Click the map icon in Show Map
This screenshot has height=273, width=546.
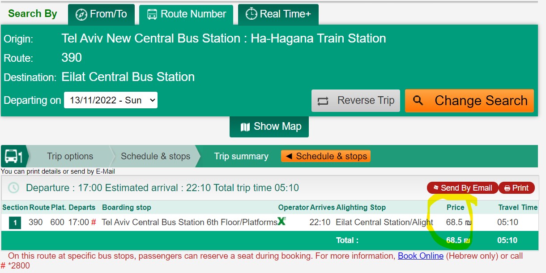[x=245, y=127]
